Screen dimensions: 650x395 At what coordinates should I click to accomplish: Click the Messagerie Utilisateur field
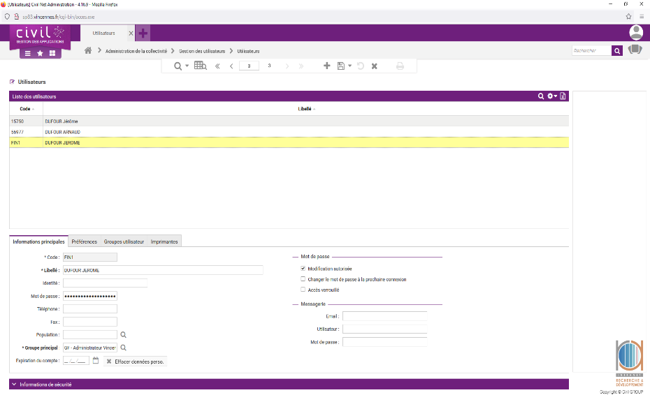(384, 329)
